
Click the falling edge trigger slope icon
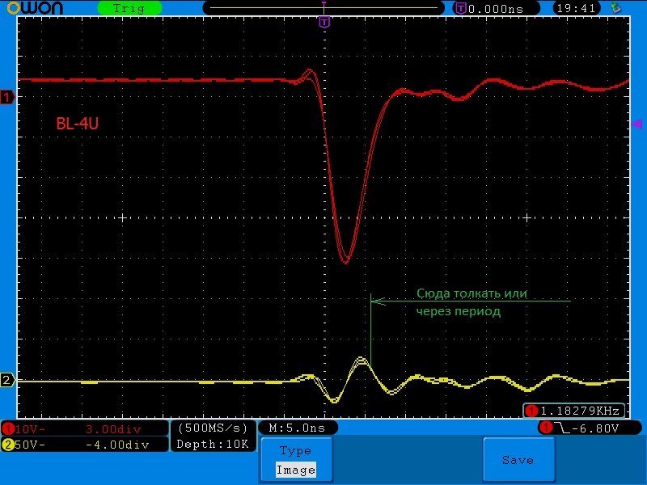(560, 428)
